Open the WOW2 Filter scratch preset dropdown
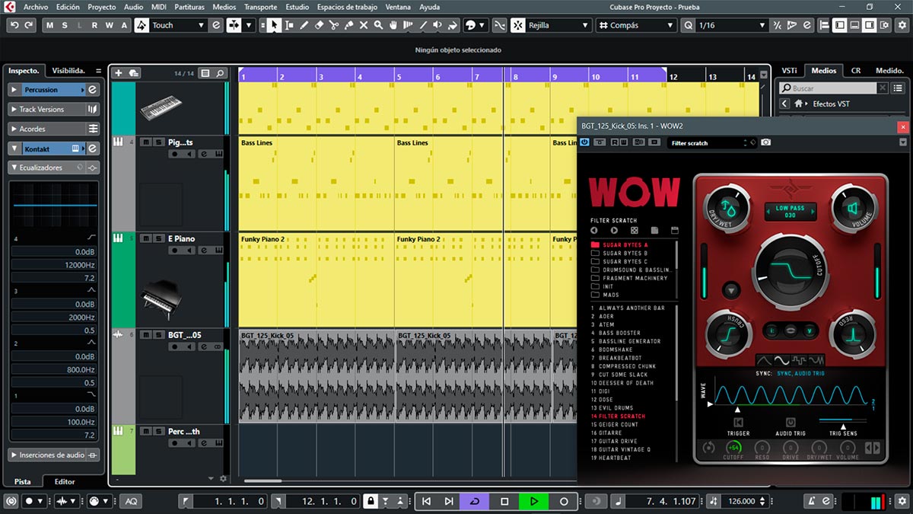Screen dimensions: 913x514 [x=712, y=142]
